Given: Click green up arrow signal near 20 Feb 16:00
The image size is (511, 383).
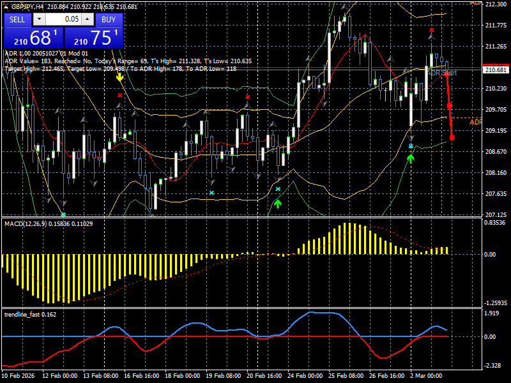Looking at the screenshot, I should point(278,204).
